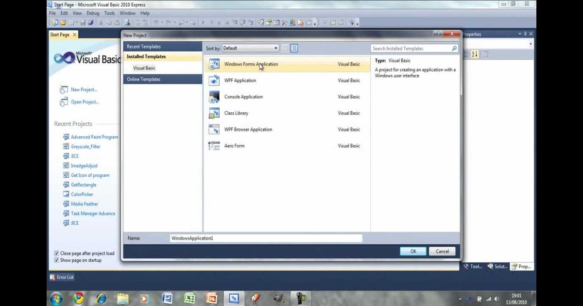This screenshot has width=583, height=306.
Task: Open the Help menu
Action: pos(145,13)
